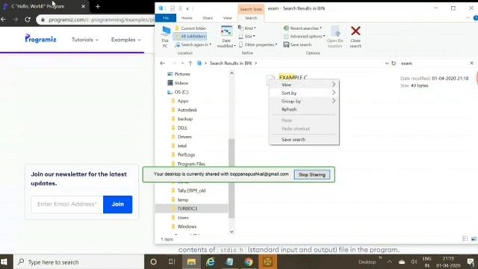Switch to View ribbon tab
Viewport: 478px width, 269px height.
point(227,18)
